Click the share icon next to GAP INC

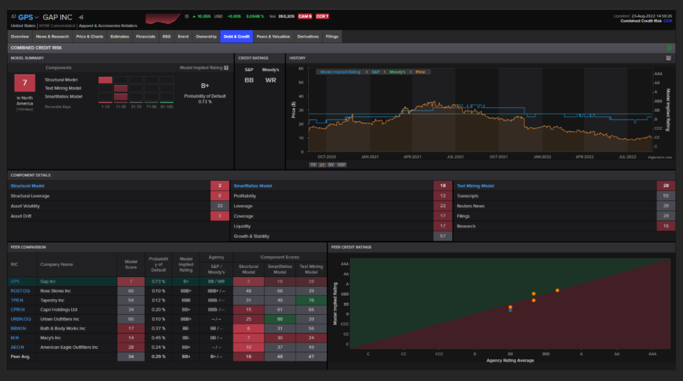[81, 16]
